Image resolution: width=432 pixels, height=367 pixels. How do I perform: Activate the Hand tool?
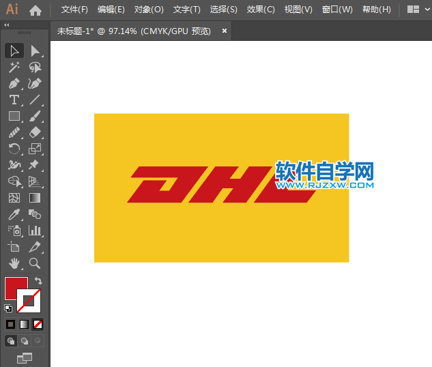(x=14, y=263)
